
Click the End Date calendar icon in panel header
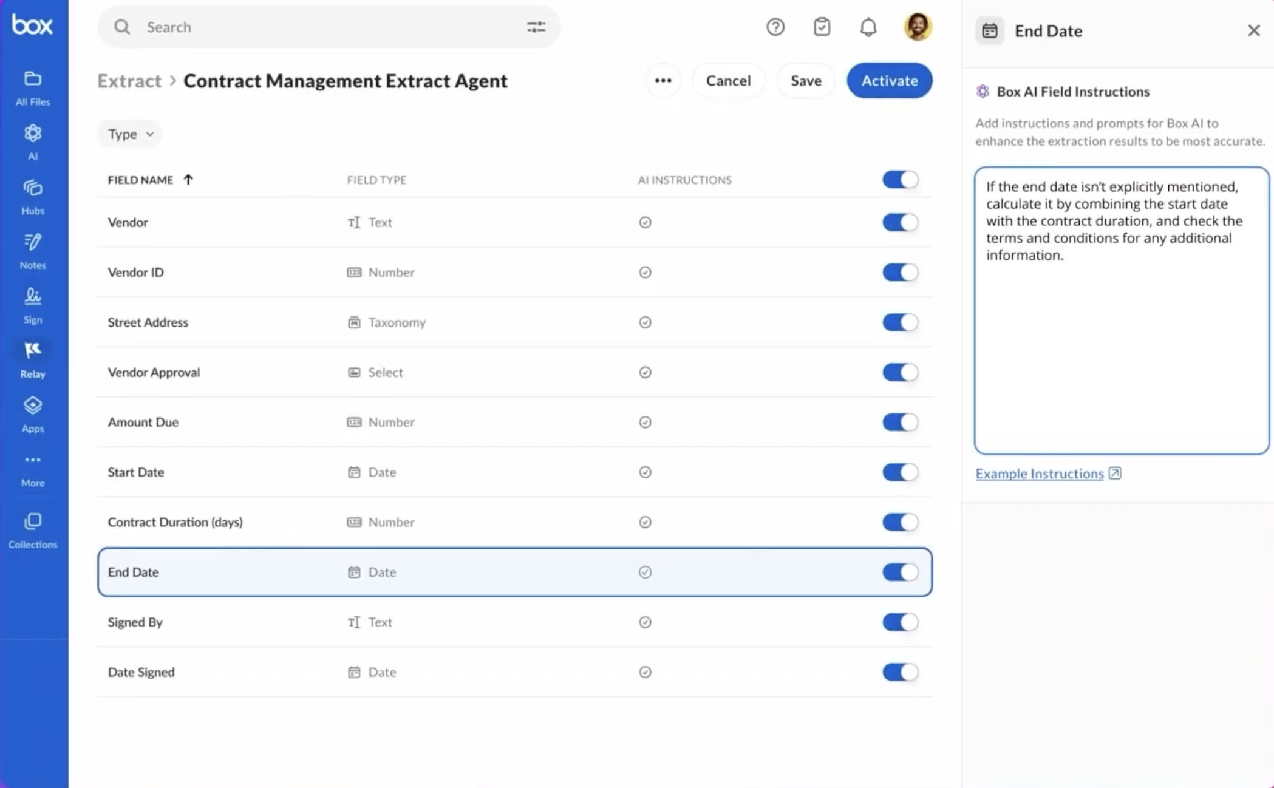point(990,30)
